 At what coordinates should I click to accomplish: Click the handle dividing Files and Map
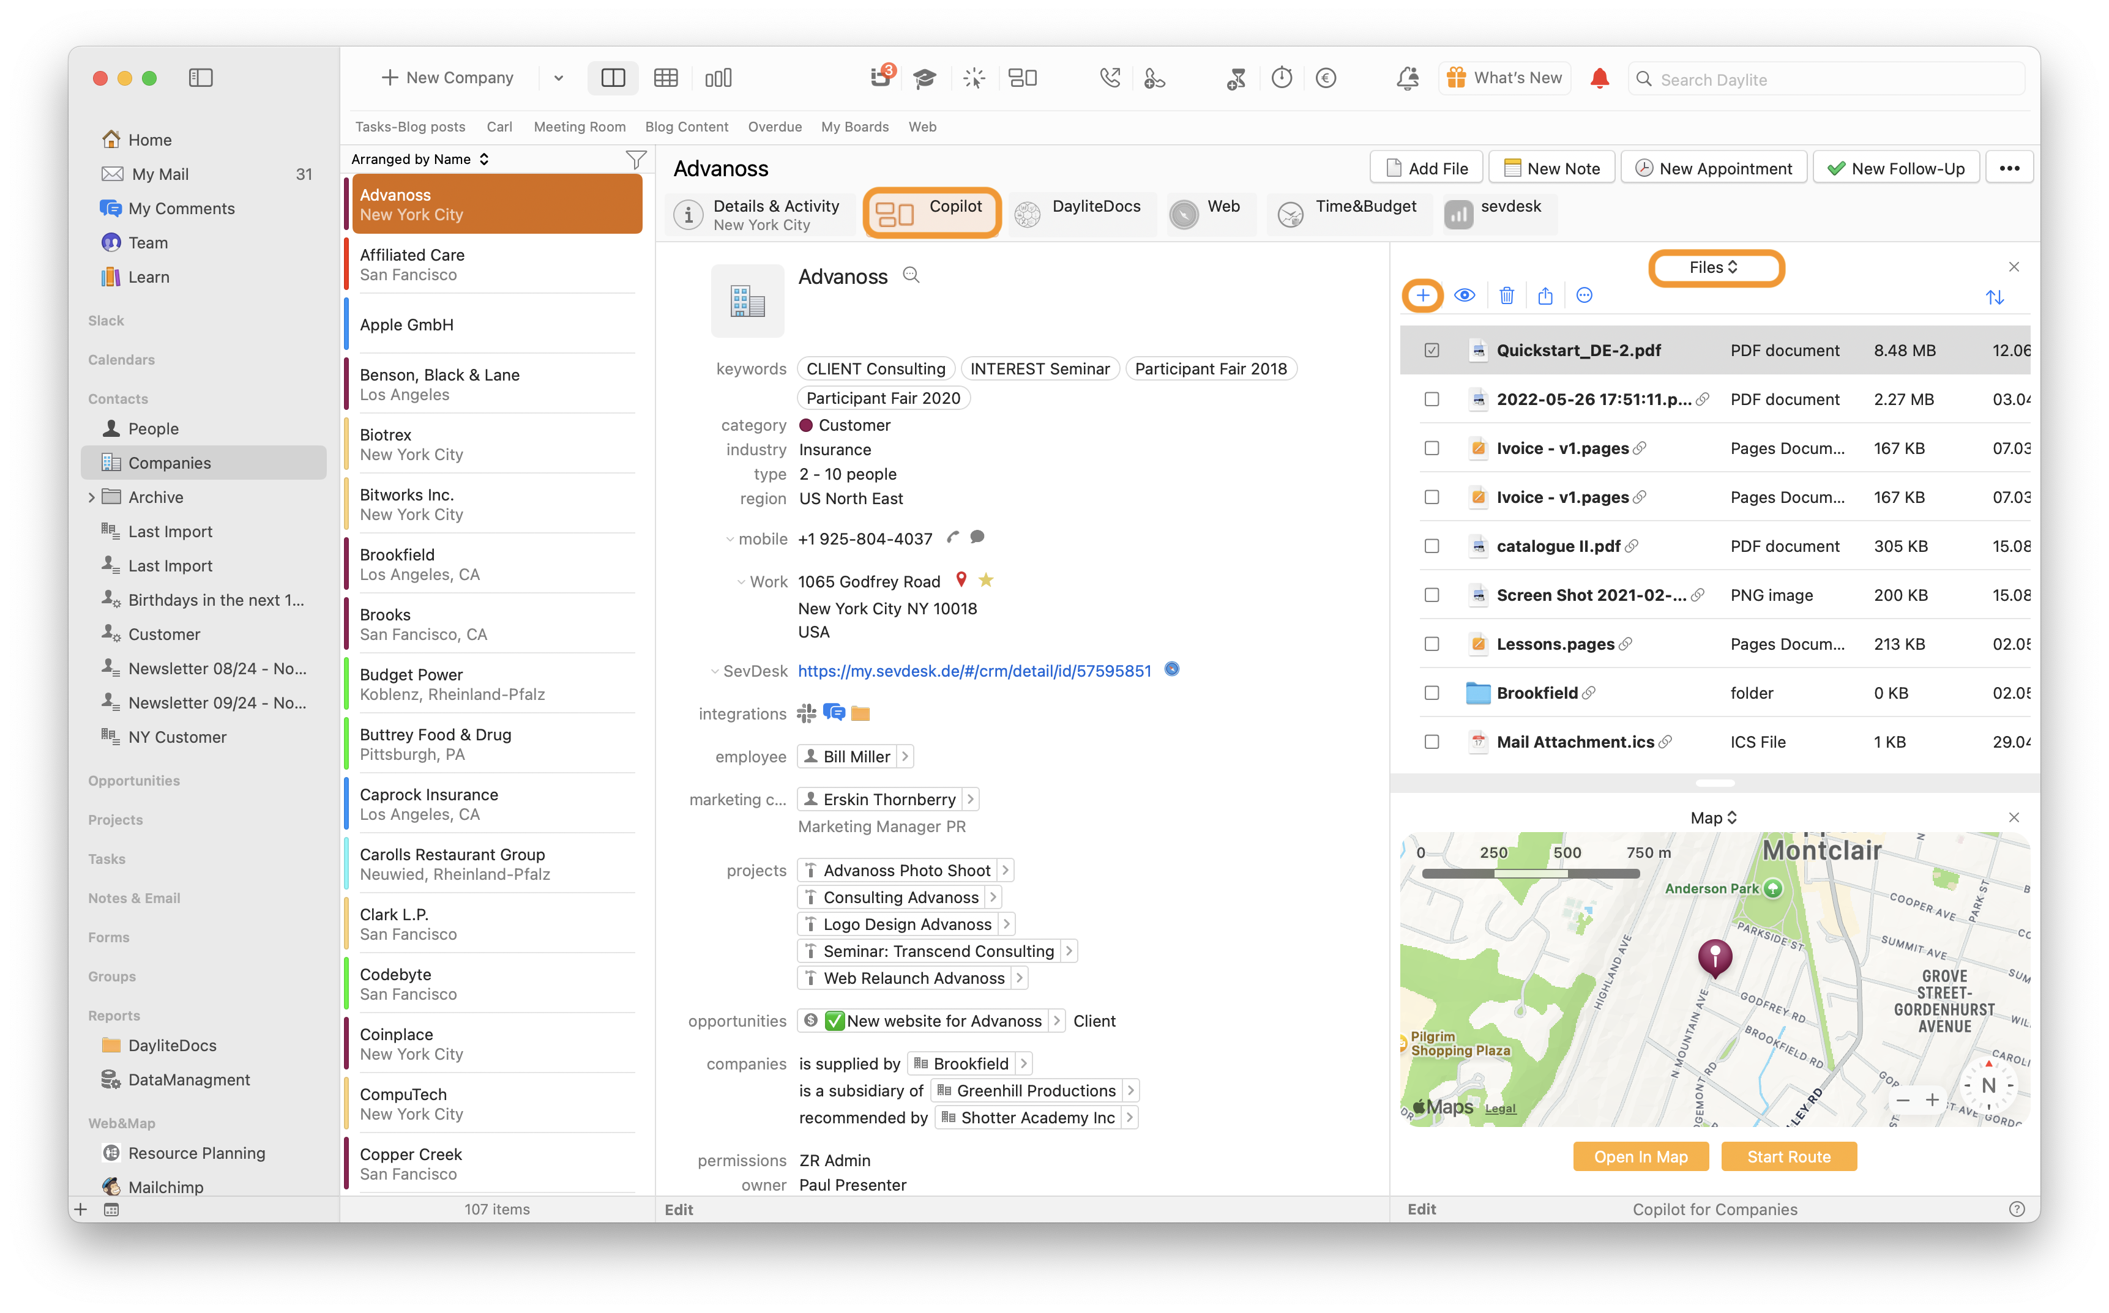click(x=1715, y=783)
